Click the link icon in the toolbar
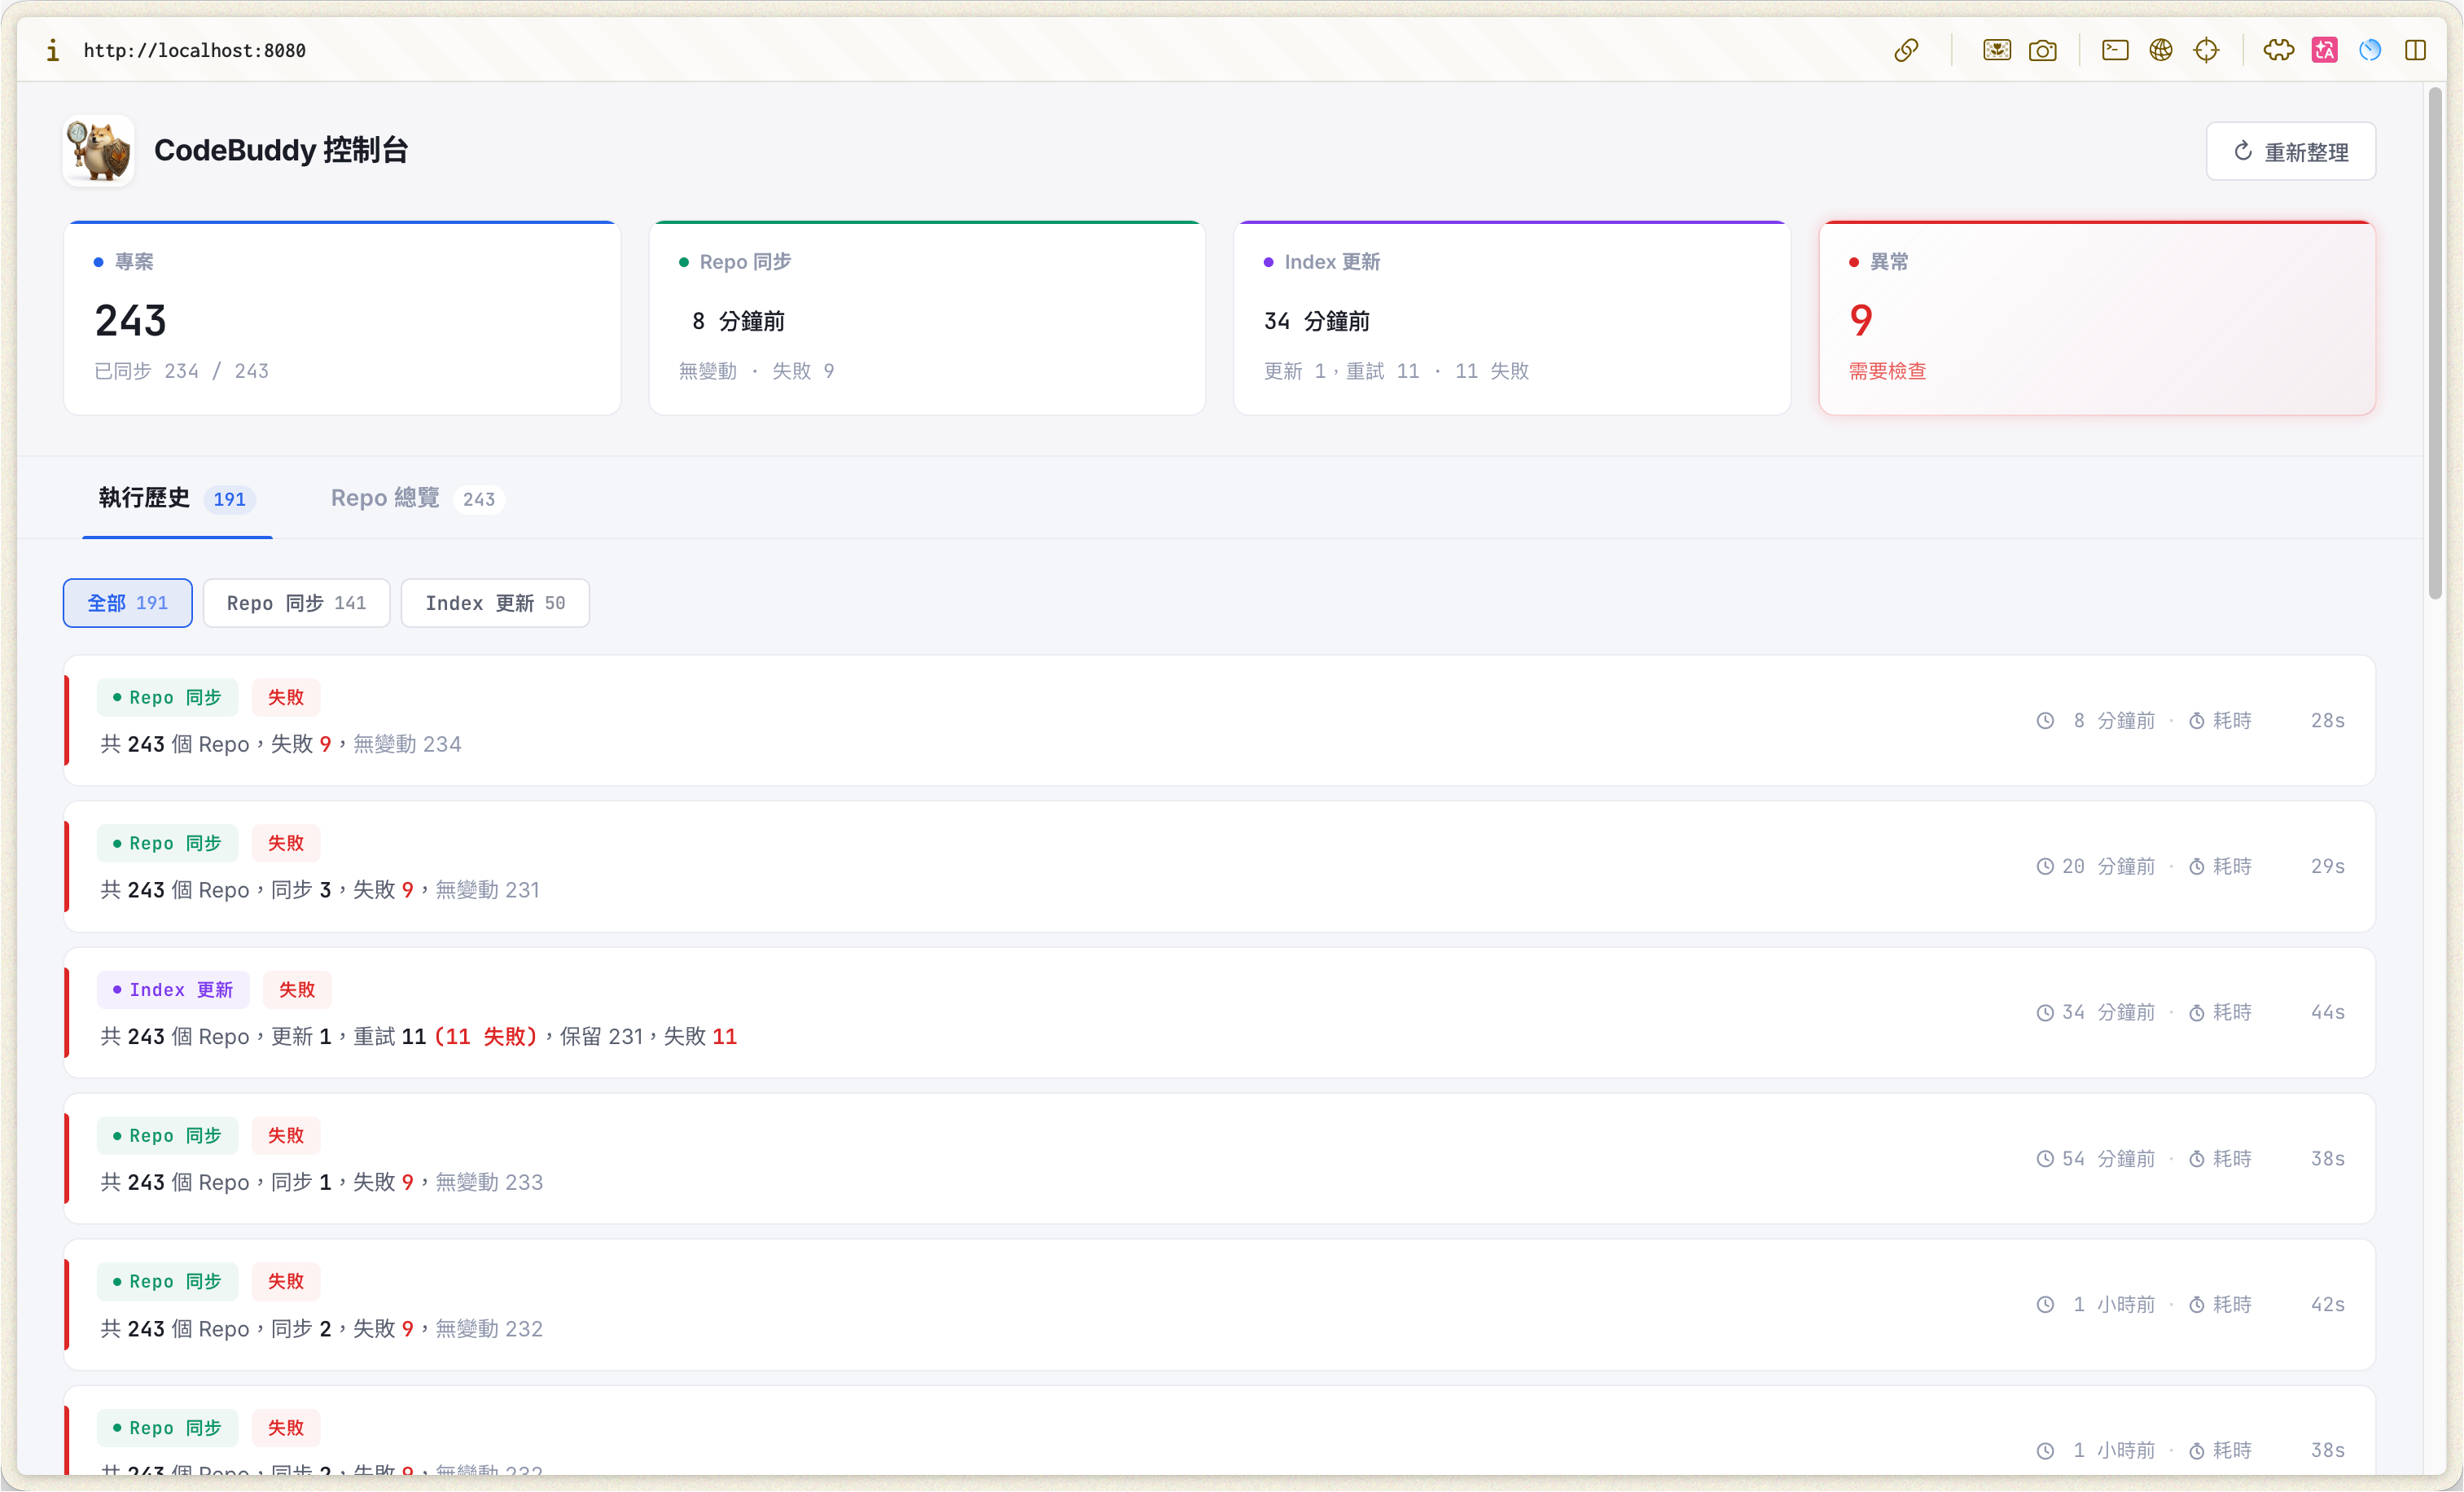 (1906, 50)
